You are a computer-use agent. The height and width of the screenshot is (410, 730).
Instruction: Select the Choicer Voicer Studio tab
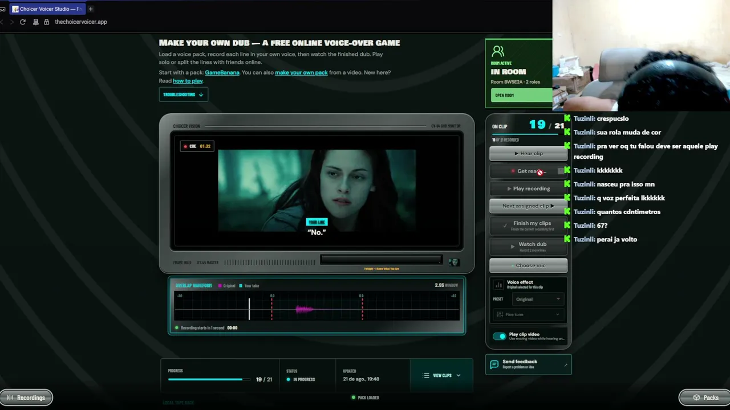[x=47, y=9]
